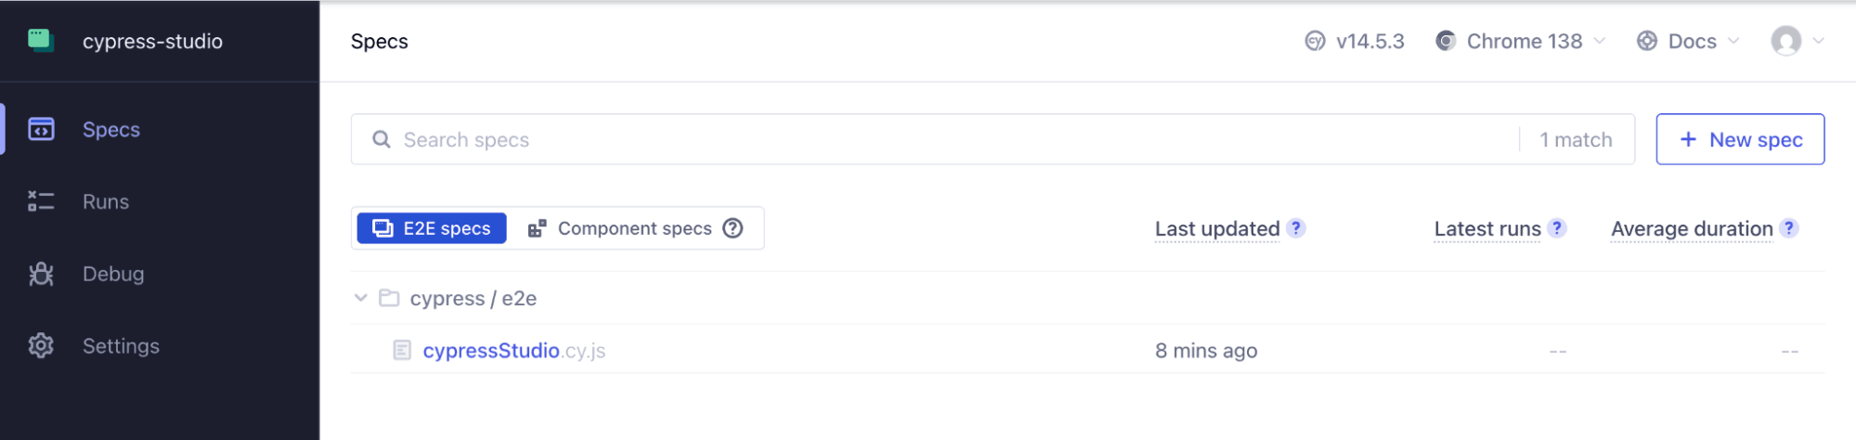
Task: Open the Chrome 138 browser dropdown
Action: coord(1520,41)
